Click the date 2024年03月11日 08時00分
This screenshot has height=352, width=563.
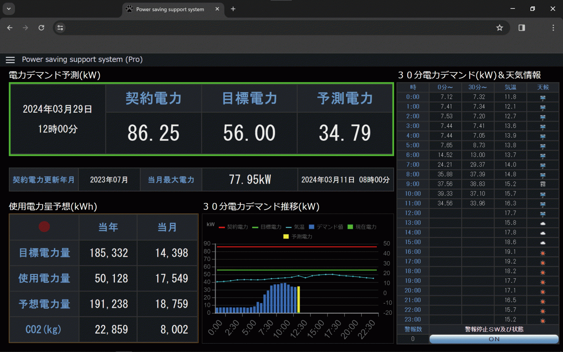pyautogui.click(x=345, y=180)
